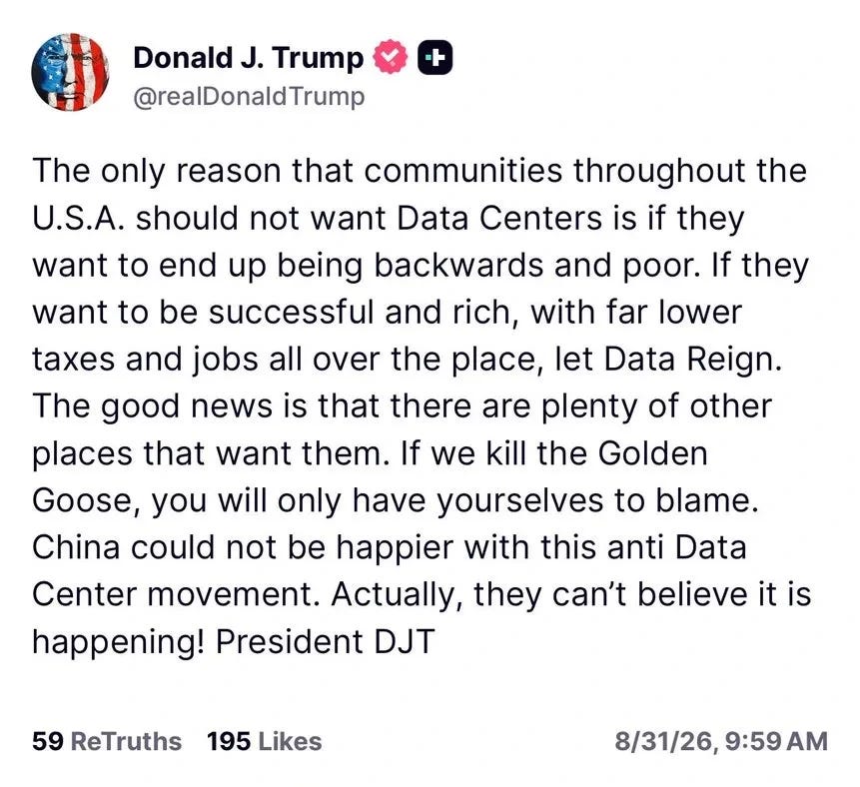
Task: Select the word ReTruths label
Action: click(127, 741)
